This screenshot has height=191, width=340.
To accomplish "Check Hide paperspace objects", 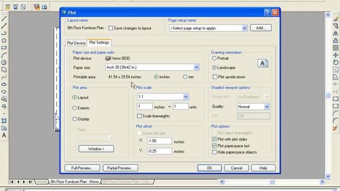I will pos(214,152).
